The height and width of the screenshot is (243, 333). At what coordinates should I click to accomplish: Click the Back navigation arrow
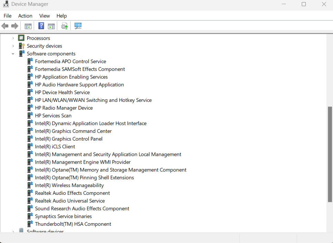pos(5,25)
